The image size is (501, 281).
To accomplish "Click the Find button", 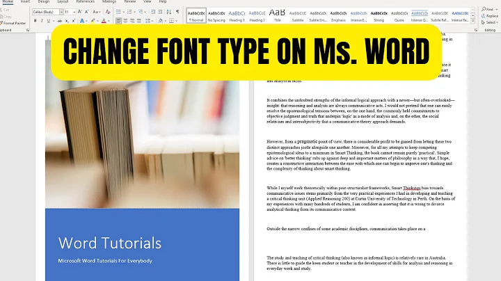I will pyautogui.click(x=488, y=9).
